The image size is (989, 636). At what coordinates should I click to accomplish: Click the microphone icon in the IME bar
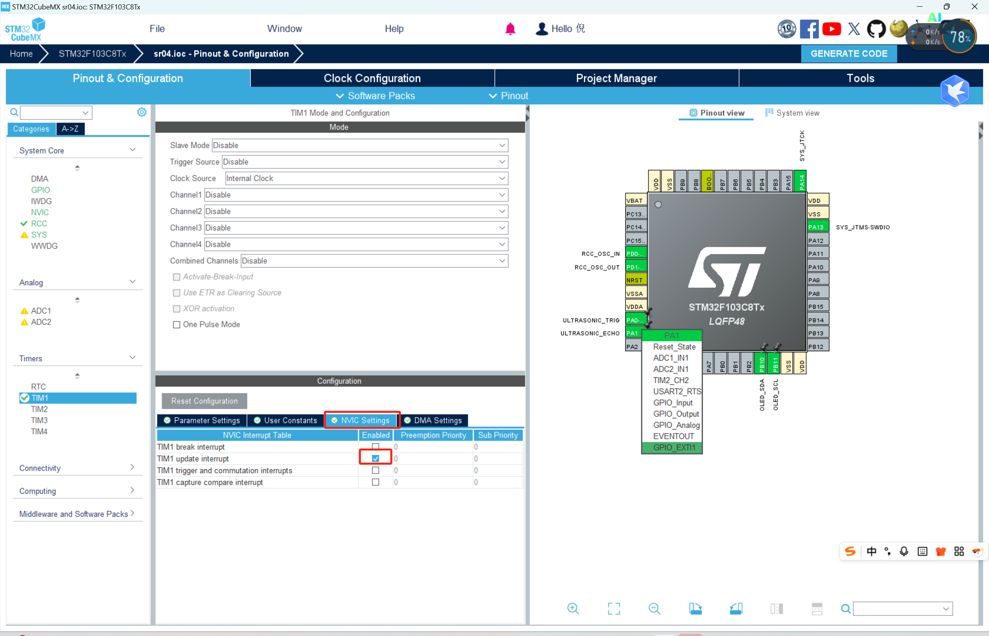(x=904, y=551)
